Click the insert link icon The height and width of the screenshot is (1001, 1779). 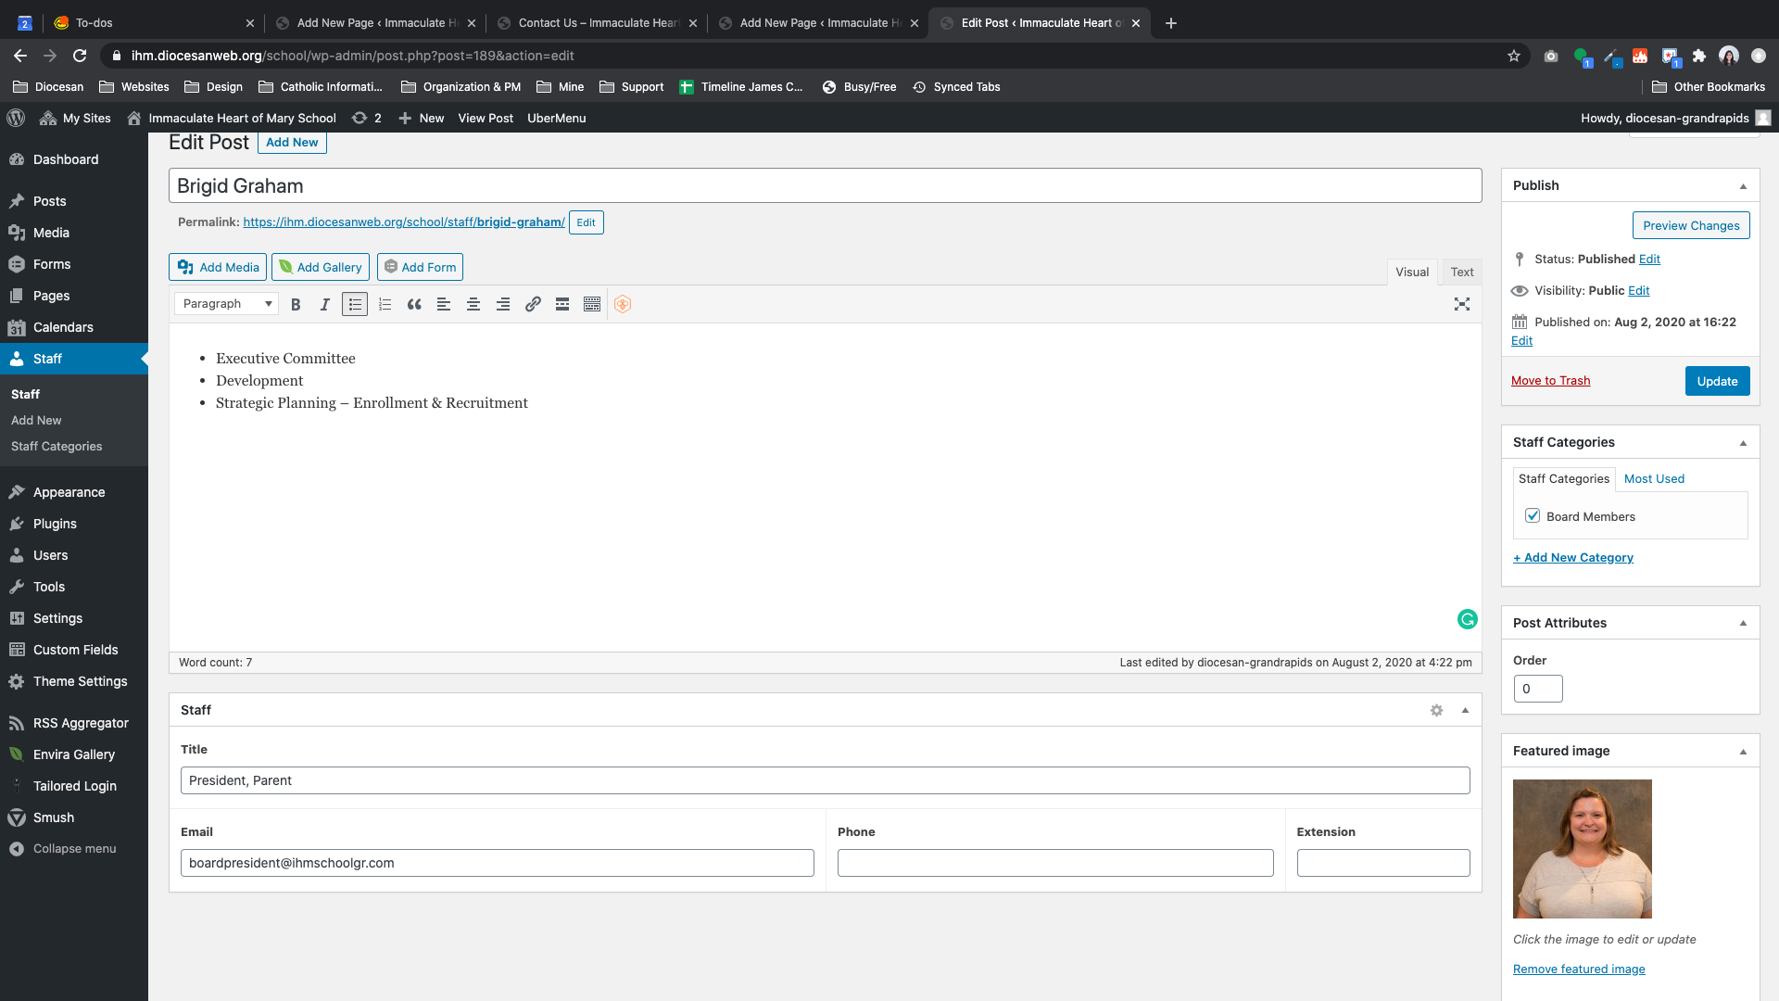pyautogui.click(x=533, y=304)
